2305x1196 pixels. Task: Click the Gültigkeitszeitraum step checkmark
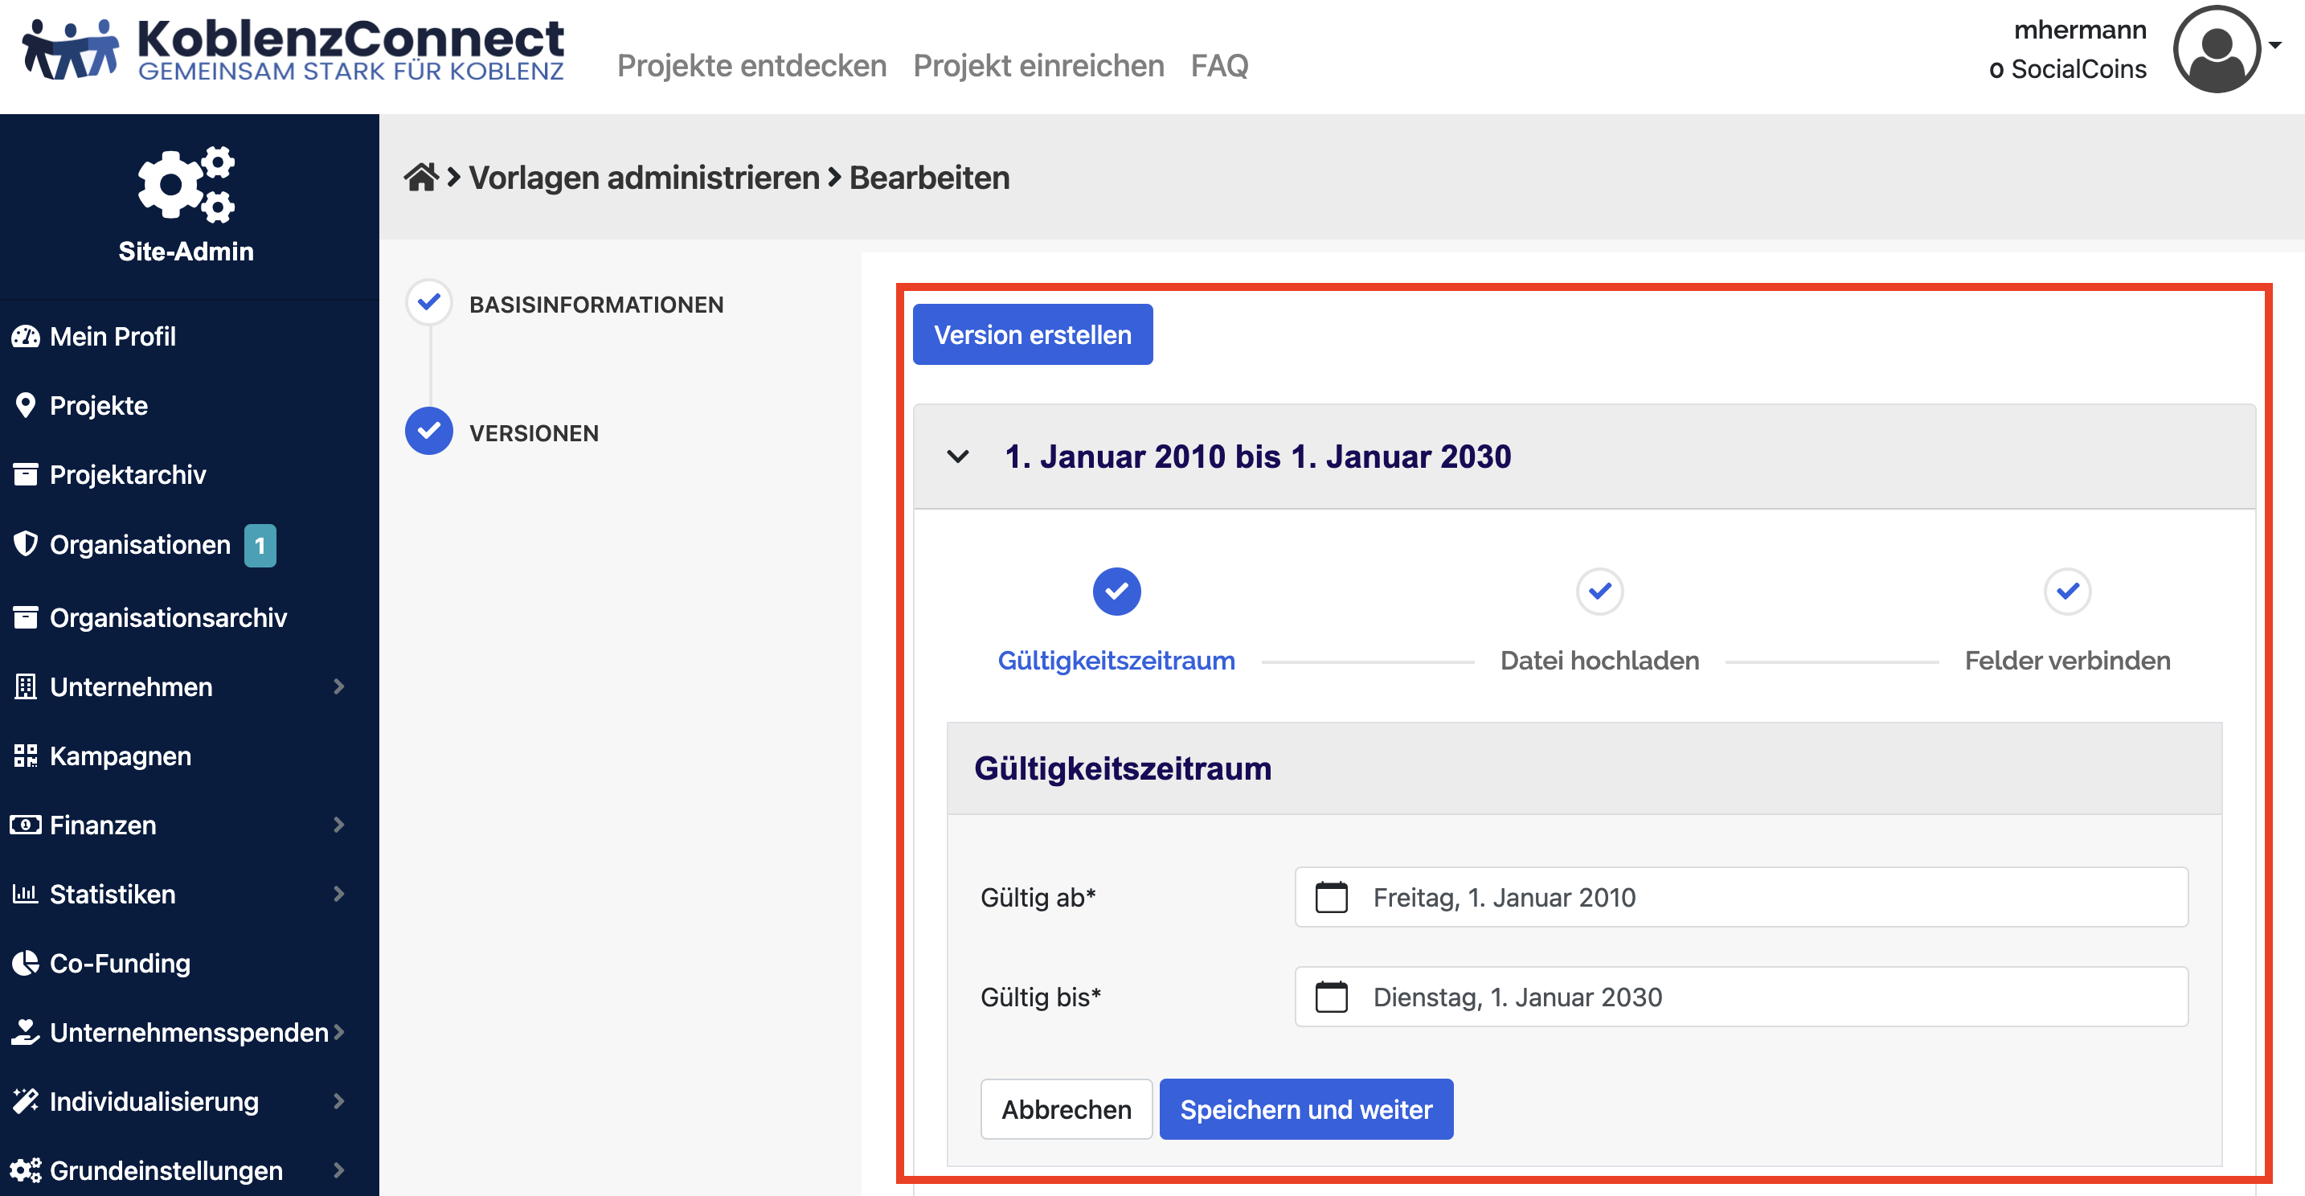[x=1116, y=592]
